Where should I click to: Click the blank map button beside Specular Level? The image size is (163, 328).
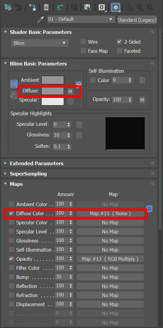79,125
